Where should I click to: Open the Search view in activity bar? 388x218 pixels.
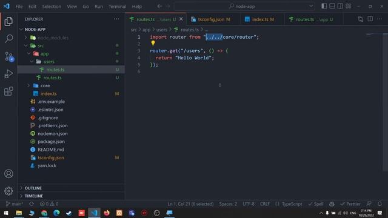click(8, 39)
